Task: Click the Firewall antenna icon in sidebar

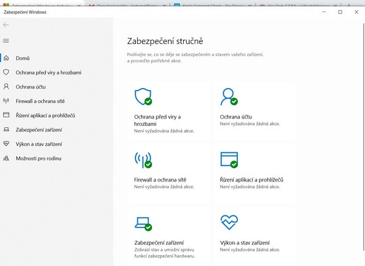Action: tap(6, 101)
